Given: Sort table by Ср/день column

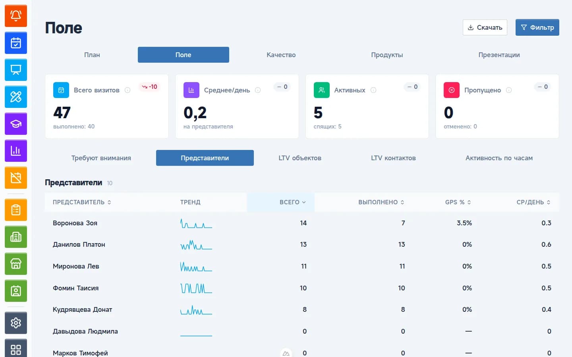Looking at the screenshot, I should click(x=533, y=202).
